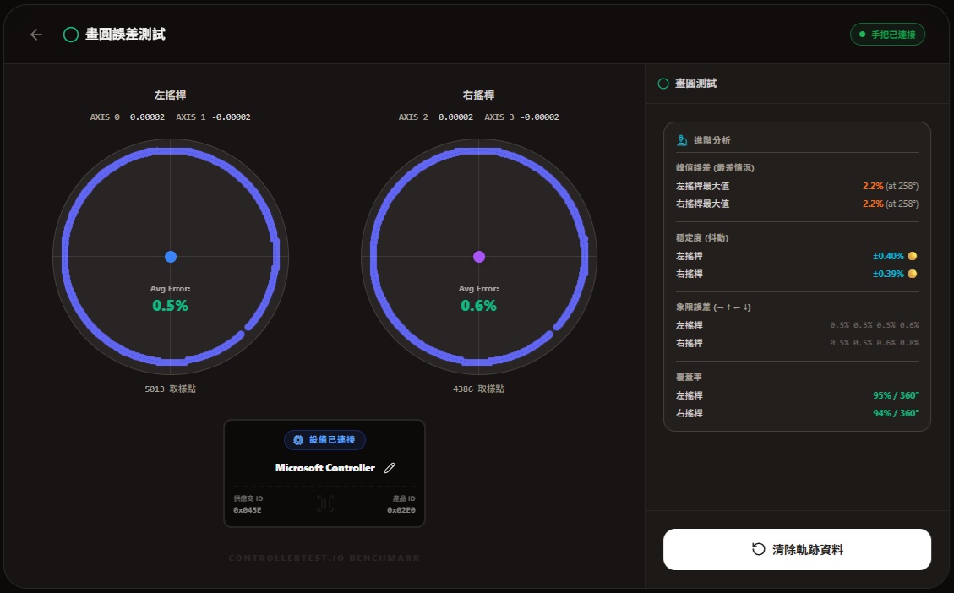Click the back arrow in the header

pyautogui.click(x=35, y=35)
